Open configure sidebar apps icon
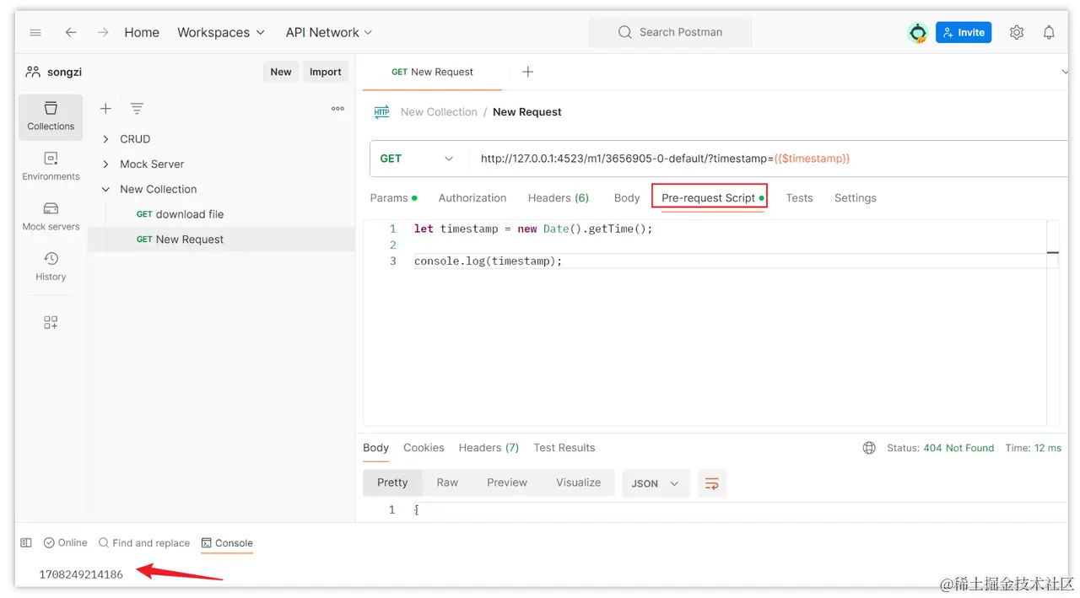This screenshot has width=1080, height=598. (51, 322)
